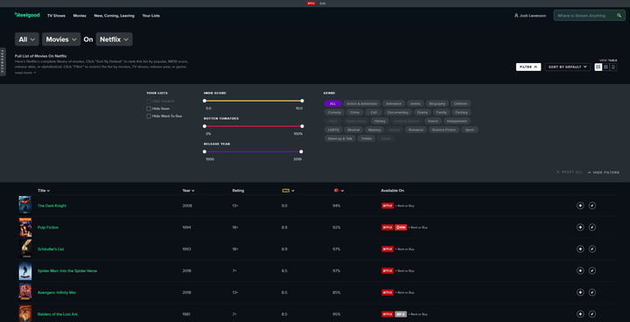This screenshot has height=322, width=630.
Task: Open The Dark Knight poster thumbnail
Action: (x=24, y=205)
